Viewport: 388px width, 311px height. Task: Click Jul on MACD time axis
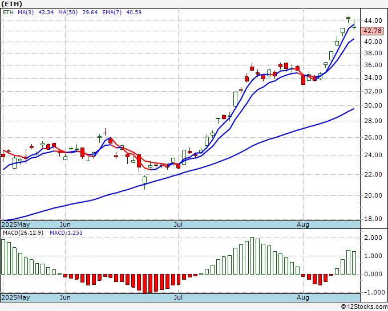click(178, 298)
